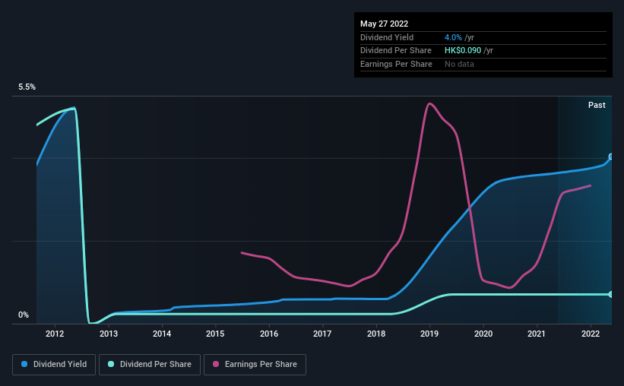624x386 pixels.
Task: Toggle the Dividend Yield legend button
Action: (x=54, y=365)
